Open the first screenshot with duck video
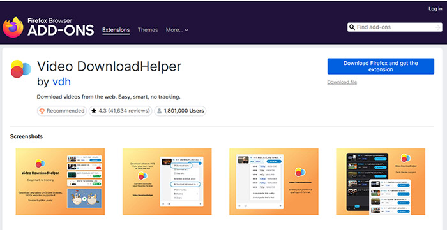The height and width of the screenshot is (230, 447). [x=60, y=182]
